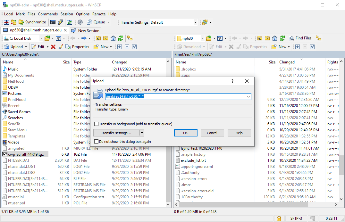This screenshot has height=222, width=345.
Task: Check Do not show this dialog box again
Action: tap(96, 142)
